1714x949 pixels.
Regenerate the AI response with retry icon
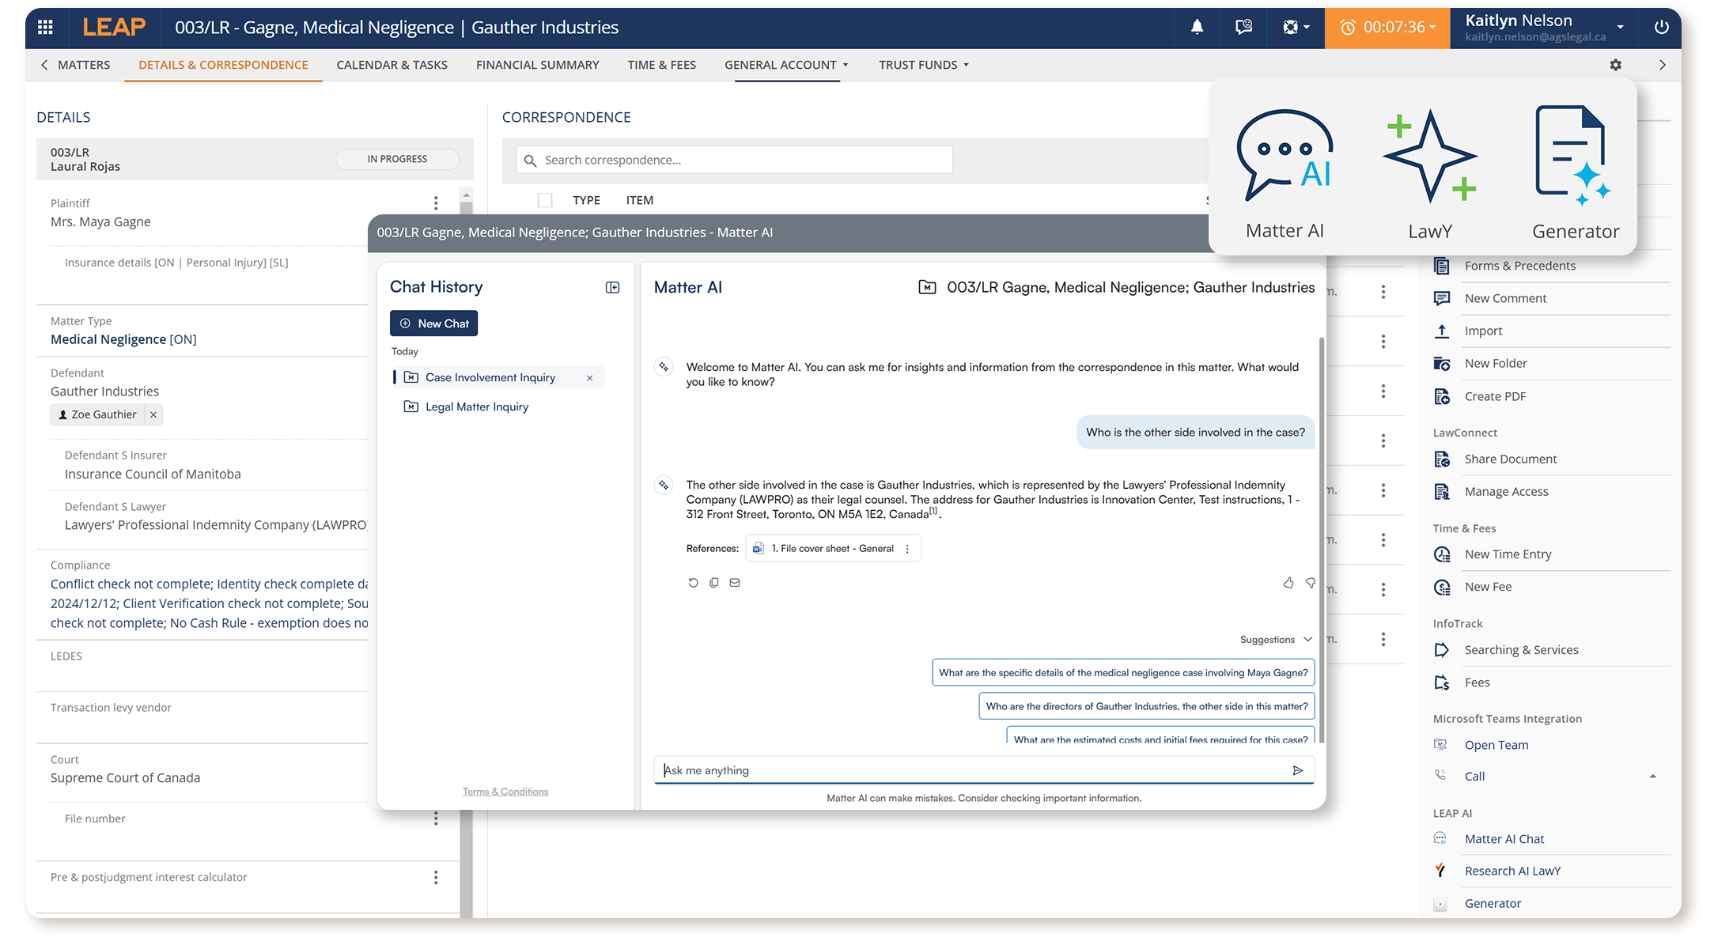tap(693, 583)
